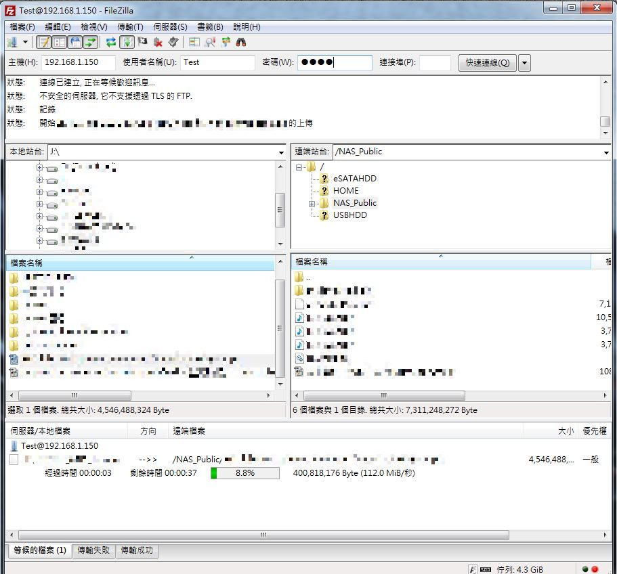
Task: Click the 連接埠 port field
Action: click(435, 62)
